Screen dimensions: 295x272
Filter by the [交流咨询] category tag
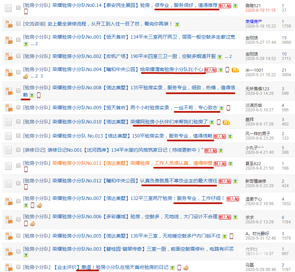point(34,24)
